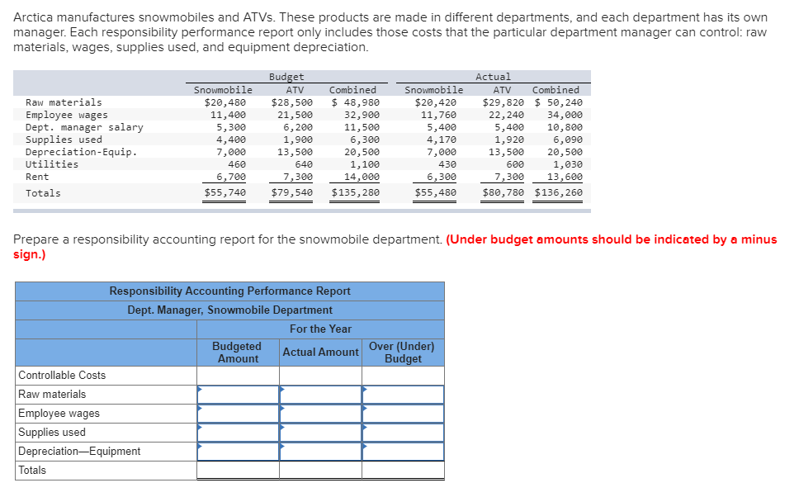The width and height of the screenshot is (799, 497).
Task: Click the 'For the Year' header
Action: [320, 329]
